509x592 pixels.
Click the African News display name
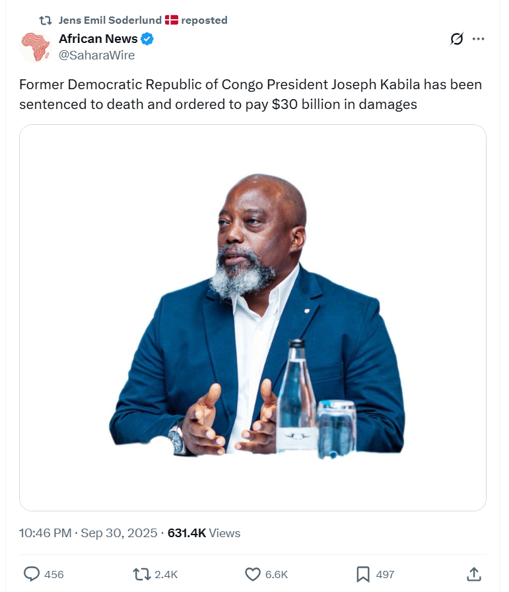point(98,39)
